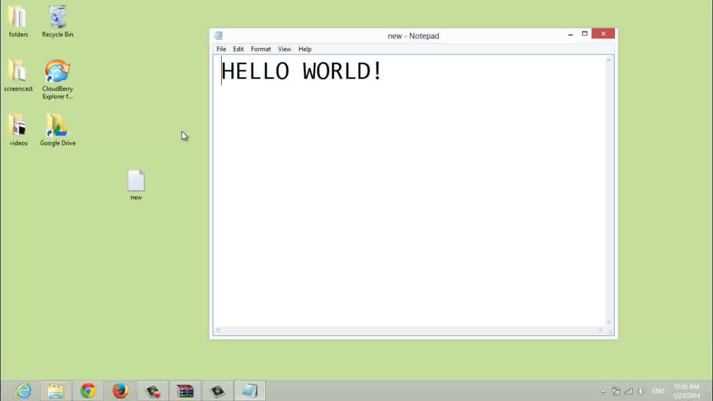713x401 pixels.
Task: Open the "new" text file on the desktop
Action: click(x=136, y=179)
